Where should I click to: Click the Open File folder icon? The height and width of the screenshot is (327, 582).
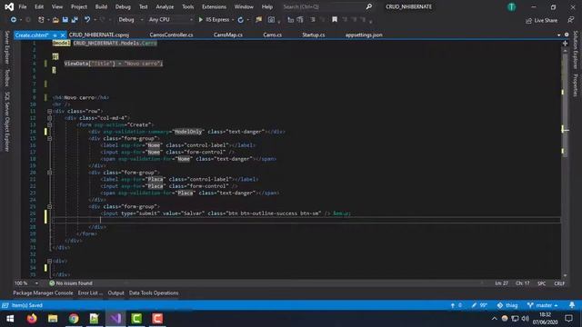[x=55, y=20]
